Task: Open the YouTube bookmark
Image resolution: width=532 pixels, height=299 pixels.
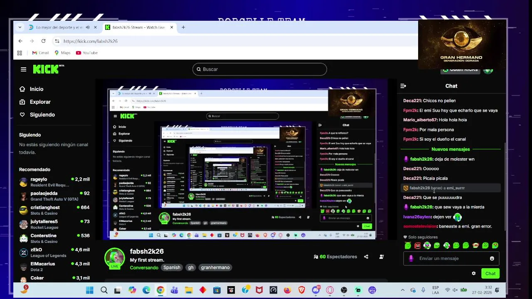Action: (86, 53)
